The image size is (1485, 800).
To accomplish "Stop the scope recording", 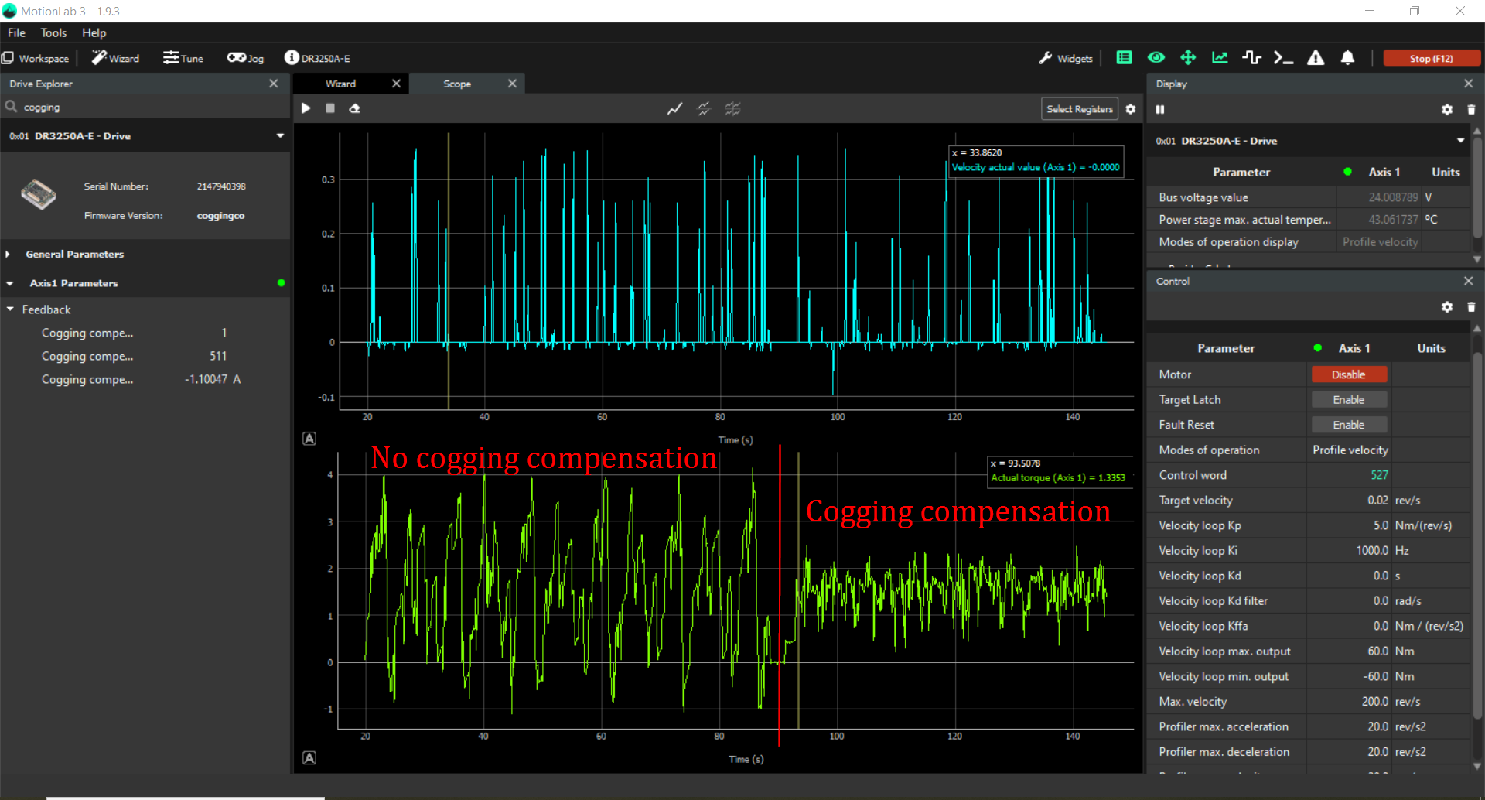I will pos(330,108).
